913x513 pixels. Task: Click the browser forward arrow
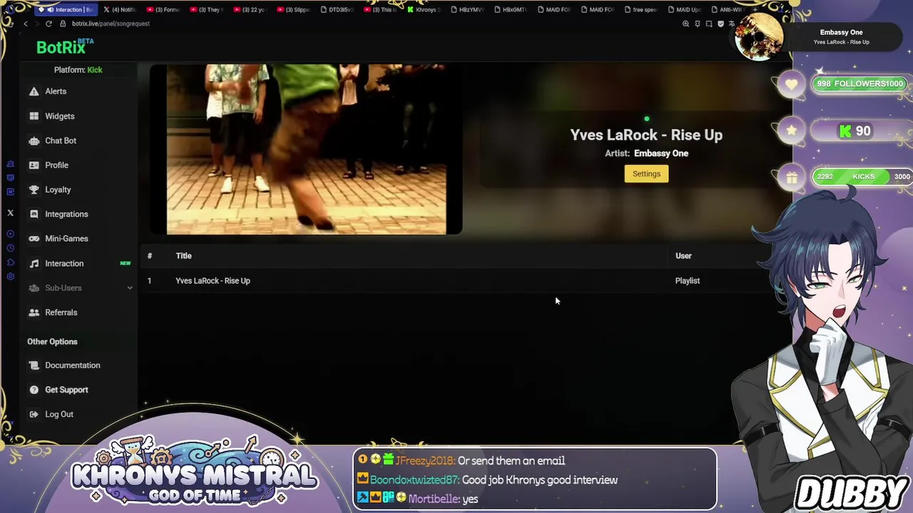click(37, 24)
